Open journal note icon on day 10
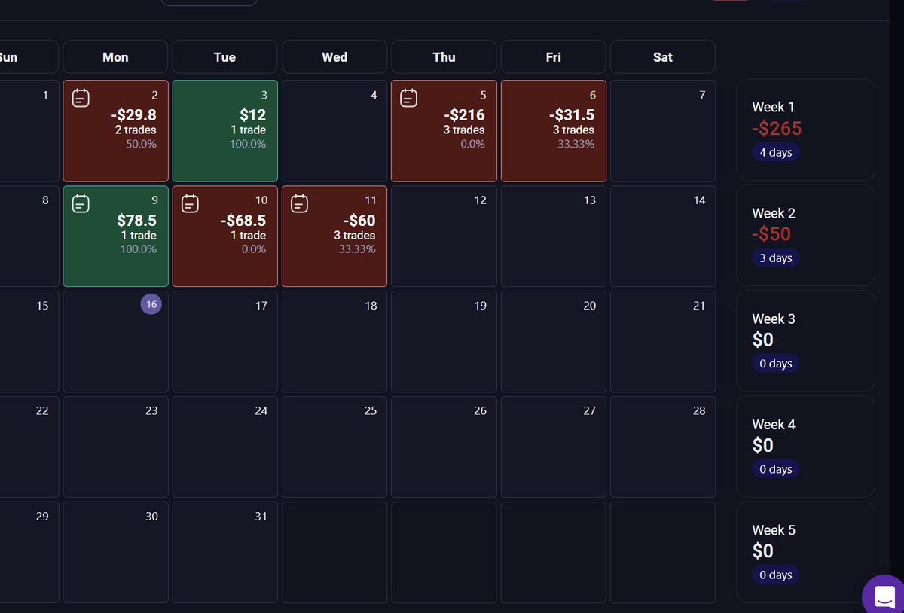 coord(190,203)
